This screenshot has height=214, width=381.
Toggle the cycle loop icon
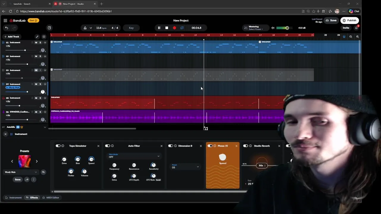tap(182, 28)
